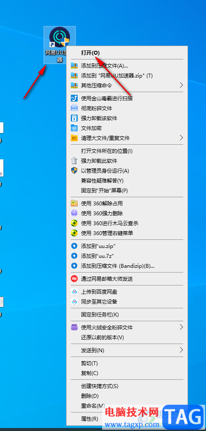The image size is (206, 431).
Task: Click the orange icon beside 清理大文件/重复文件
Action: pyautogui.click(x=74, y=138)
